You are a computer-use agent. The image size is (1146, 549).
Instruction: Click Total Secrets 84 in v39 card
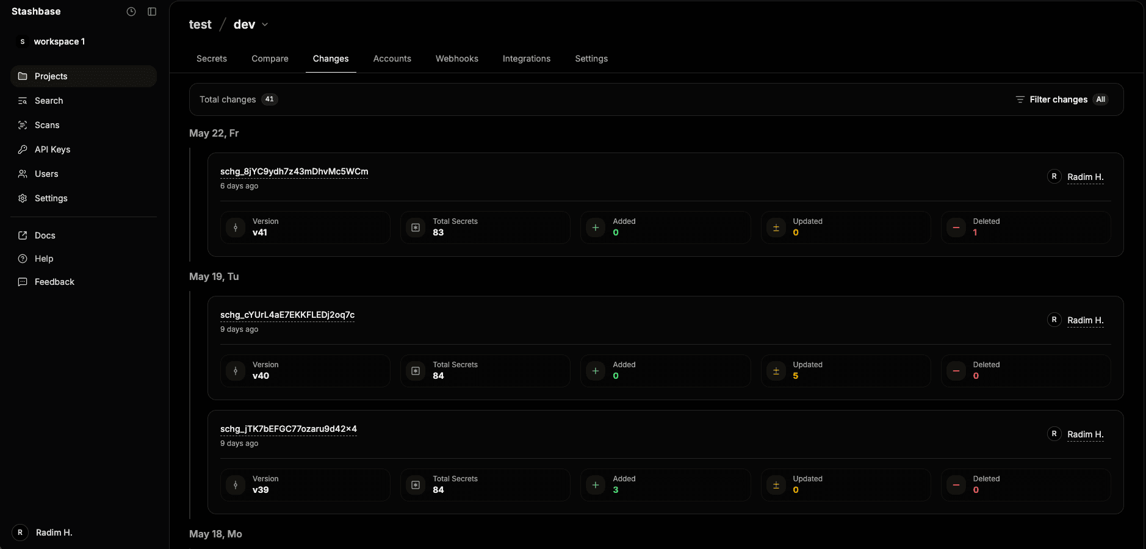438,490
